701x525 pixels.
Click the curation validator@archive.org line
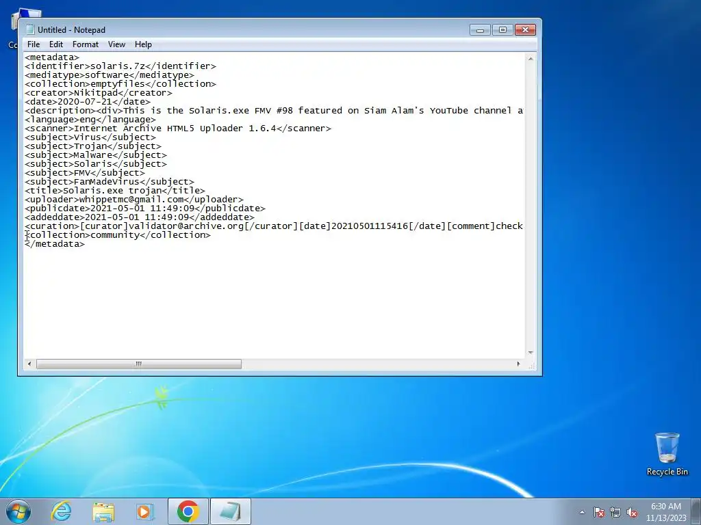(274, 226)
